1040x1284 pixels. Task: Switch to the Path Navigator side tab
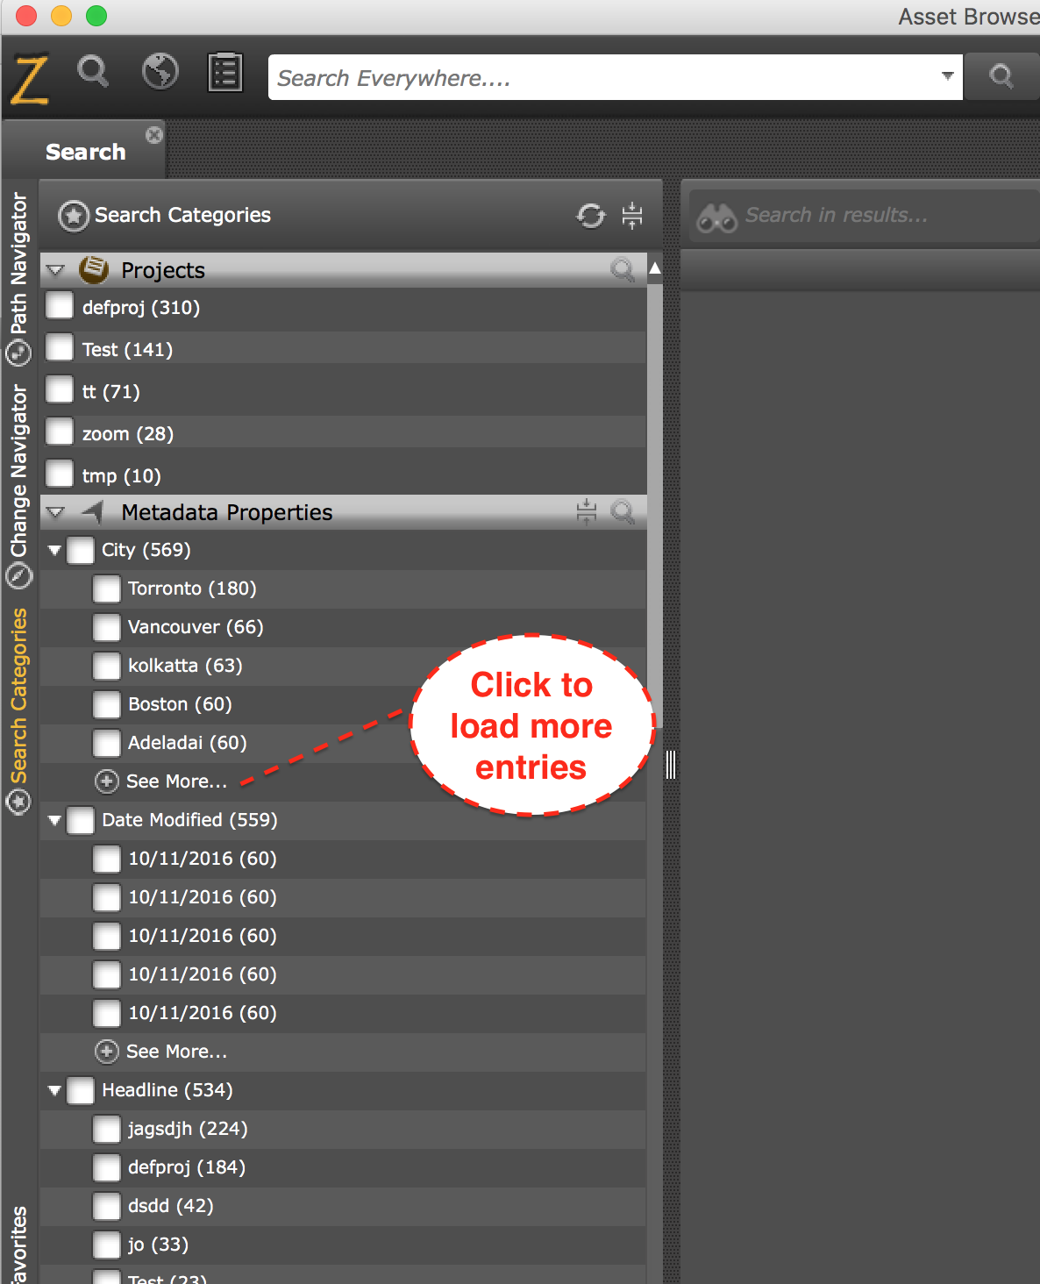coord(18,277)
